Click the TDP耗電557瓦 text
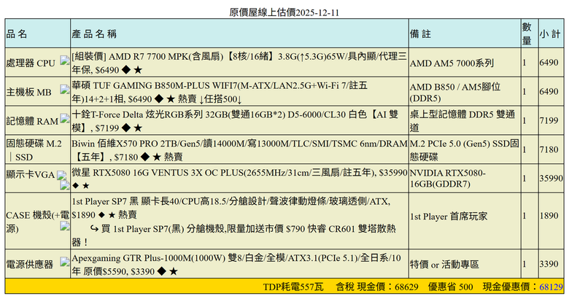 (x=293, y=287)
